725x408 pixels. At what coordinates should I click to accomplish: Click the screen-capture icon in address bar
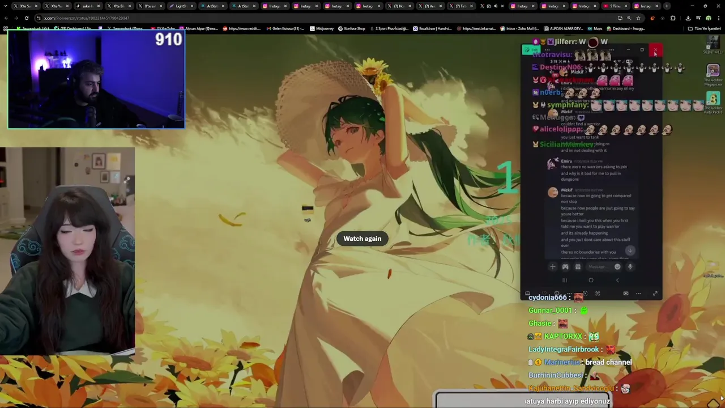click(x=620, y=18)
